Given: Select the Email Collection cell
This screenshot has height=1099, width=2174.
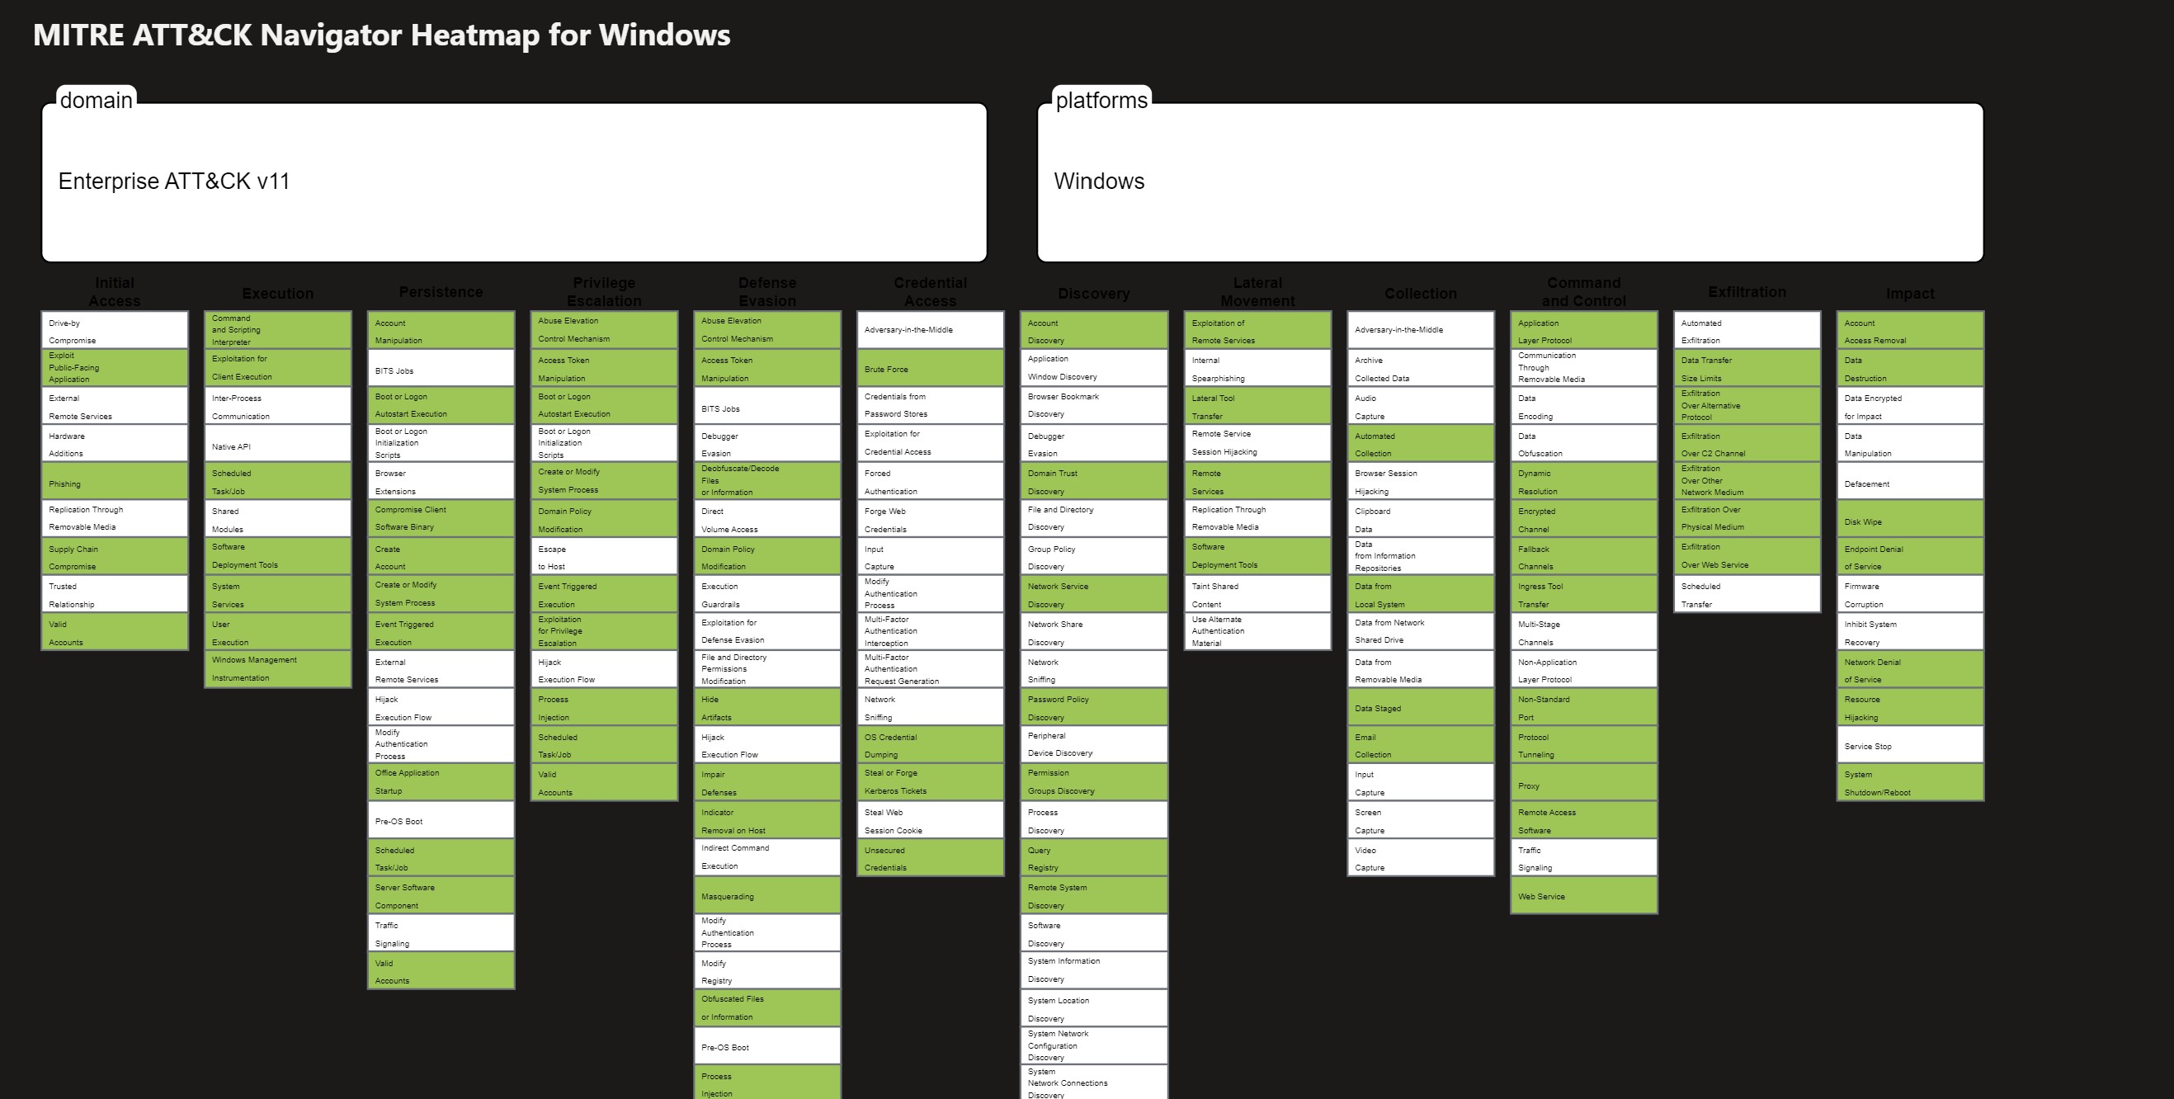Looking at the screenshot, I should [x=1421, y=745].
